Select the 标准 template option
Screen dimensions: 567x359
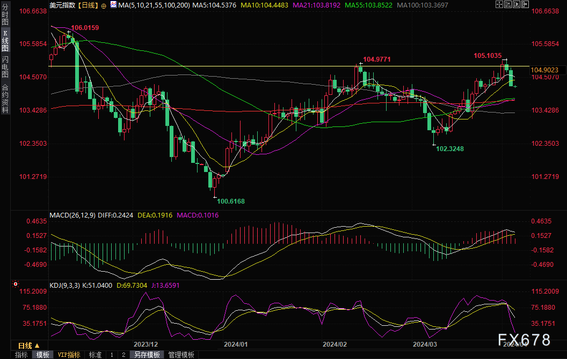95,355
